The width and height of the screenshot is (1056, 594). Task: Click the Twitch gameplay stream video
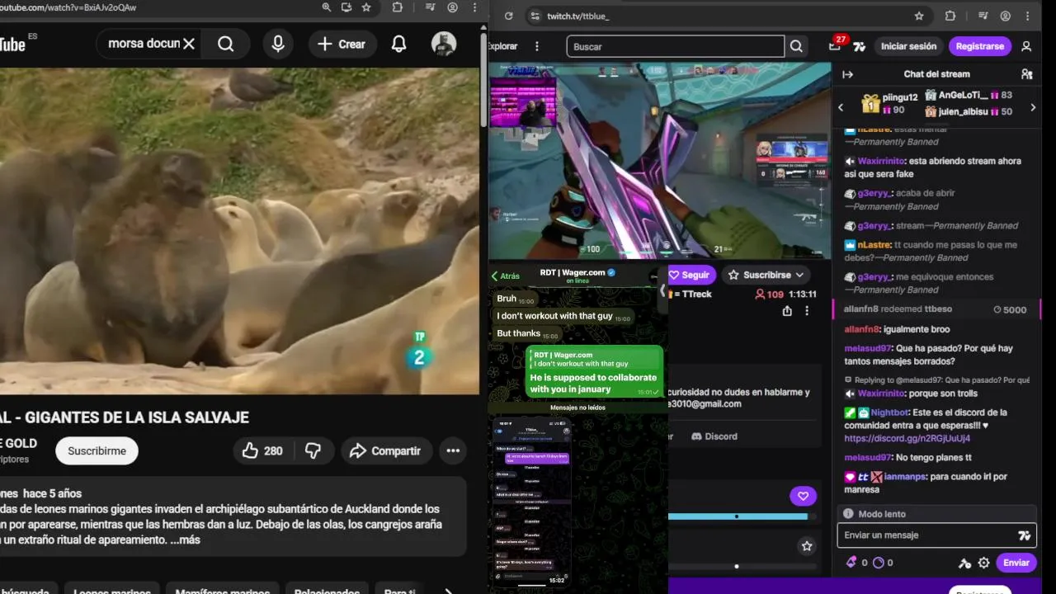[x=660, y=161]
